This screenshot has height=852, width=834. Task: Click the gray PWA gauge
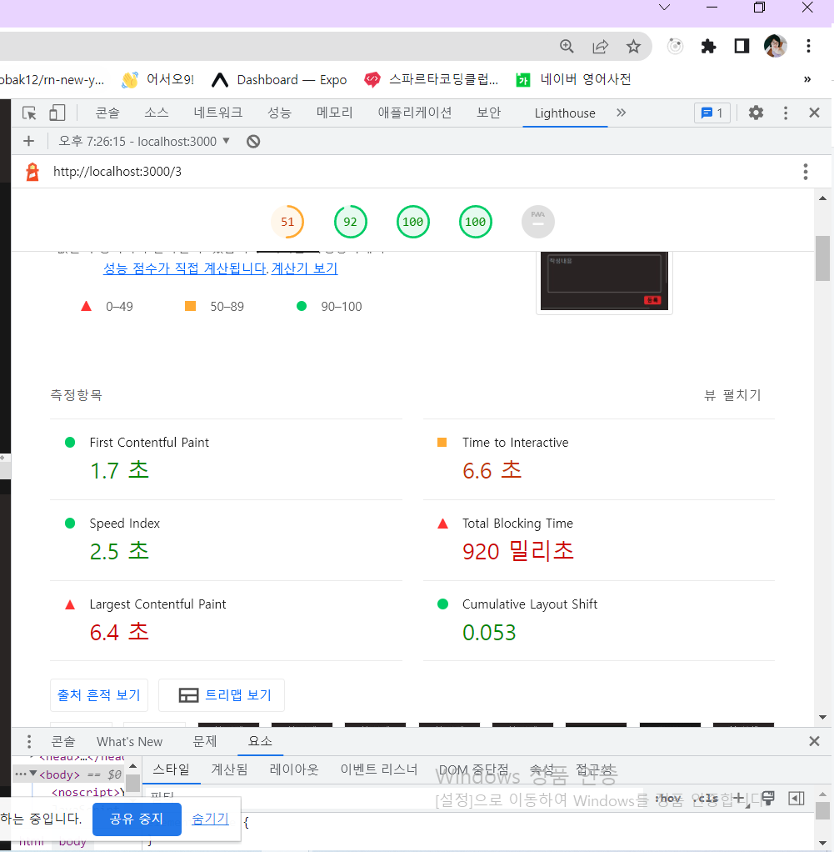click(538, 222)
